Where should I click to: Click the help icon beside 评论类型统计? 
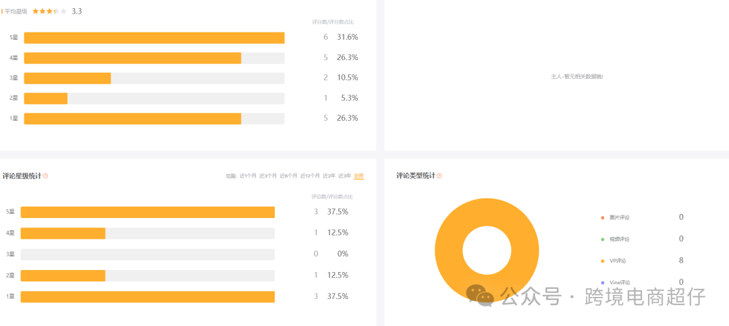coord(439,176)
